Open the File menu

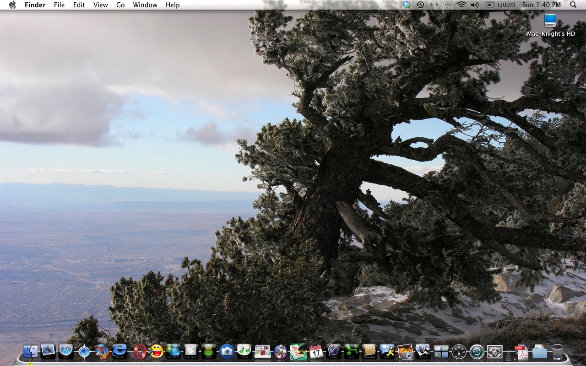(59, 5)
